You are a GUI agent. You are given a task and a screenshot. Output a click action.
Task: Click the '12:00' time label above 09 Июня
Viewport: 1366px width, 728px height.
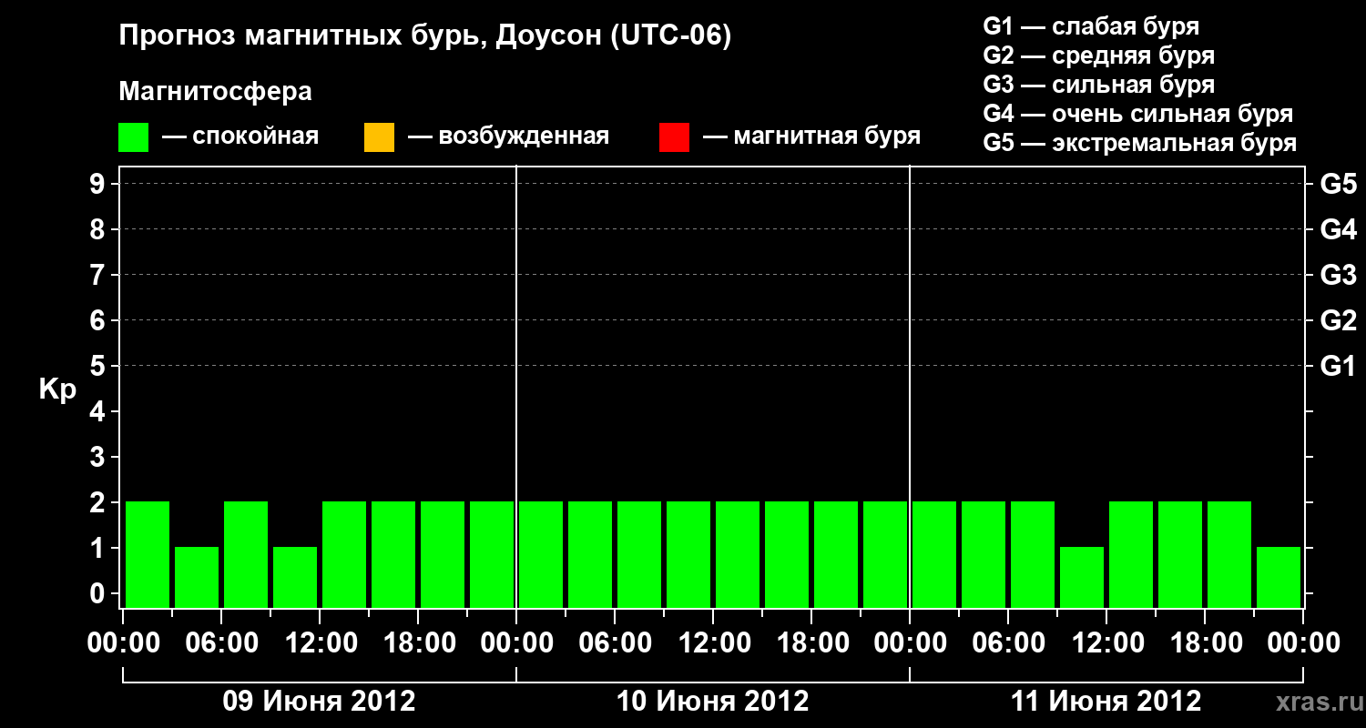point(320,643)
